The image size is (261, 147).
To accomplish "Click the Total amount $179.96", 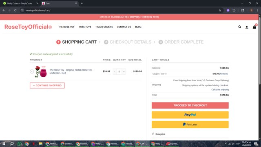I will (x=224, y=95).
